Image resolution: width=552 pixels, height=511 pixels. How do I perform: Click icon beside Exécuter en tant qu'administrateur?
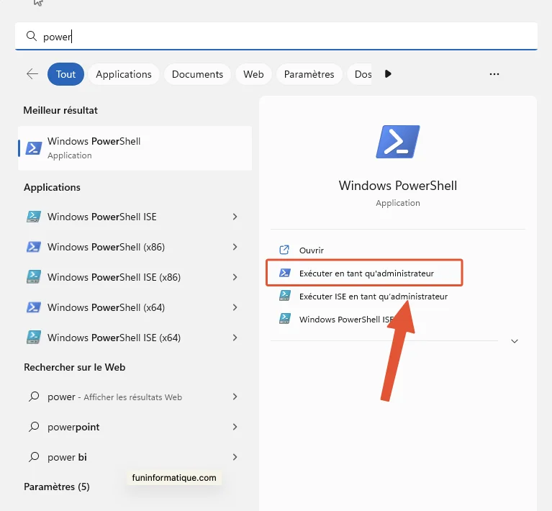point(285,273)
